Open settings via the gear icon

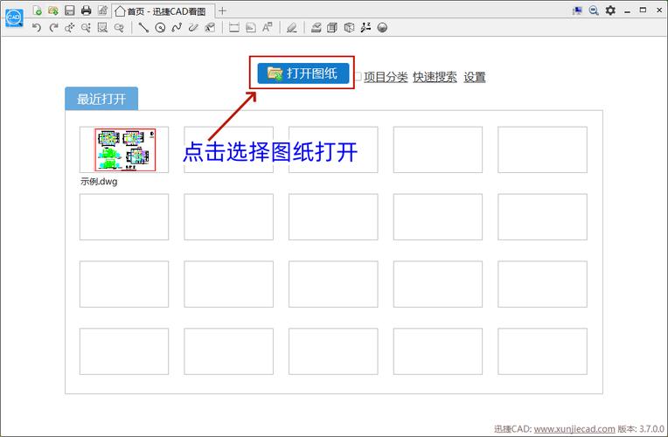point(610,10)
